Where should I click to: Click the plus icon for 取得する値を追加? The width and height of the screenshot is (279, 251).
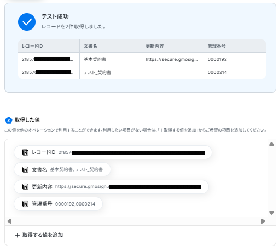click(18, 235)
